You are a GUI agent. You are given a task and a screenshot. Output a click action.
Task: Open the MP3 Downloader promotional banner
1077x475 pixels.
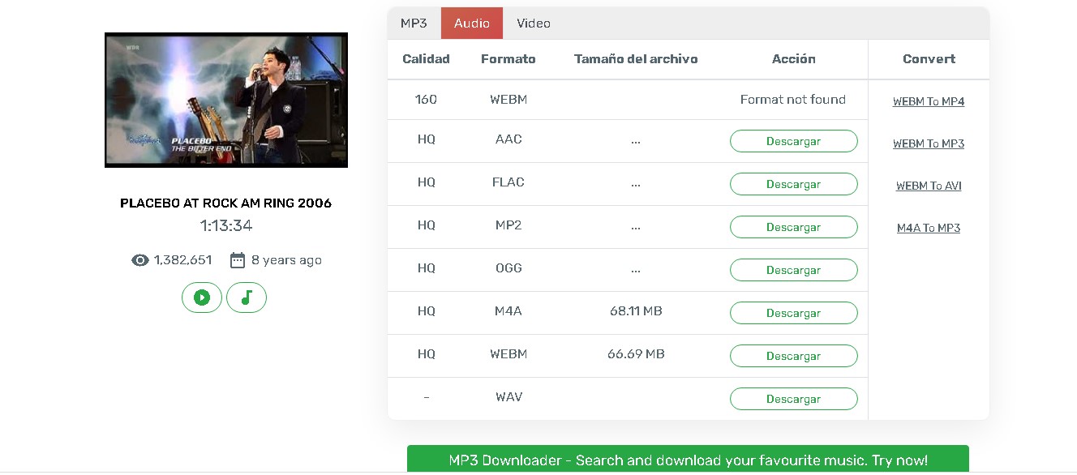[688, 459]
